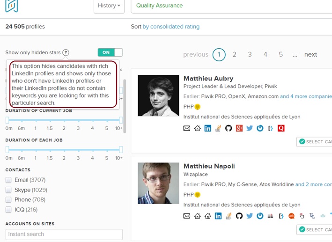The height and width of the screenshot is (242, 332).
Task: Open Napoli's home icon beside the email icon
Action: point(197,216)
